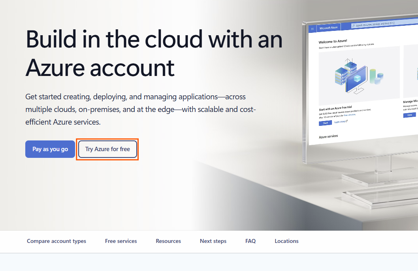Screen dimensions: 418x271
Task: Click the Build in the cloud heading
Action: [154, 53]
